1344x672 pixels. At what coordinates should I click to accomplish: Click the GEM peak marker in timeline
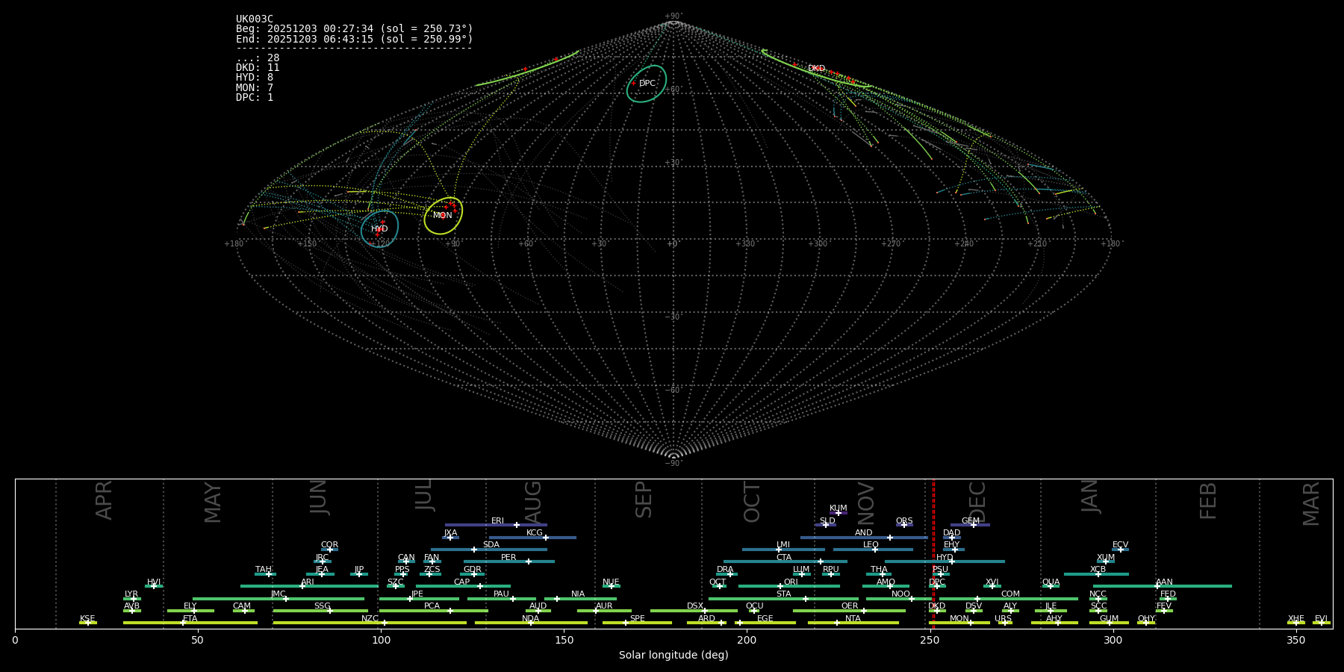(973, 525)
